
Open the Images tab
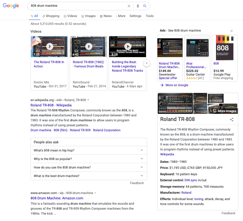point(88,16)
